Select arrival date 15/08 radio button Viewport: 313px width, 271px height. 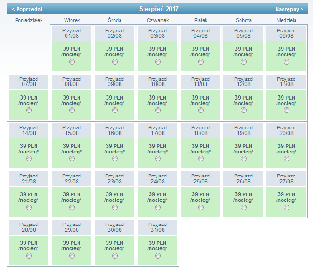(72, 159)
